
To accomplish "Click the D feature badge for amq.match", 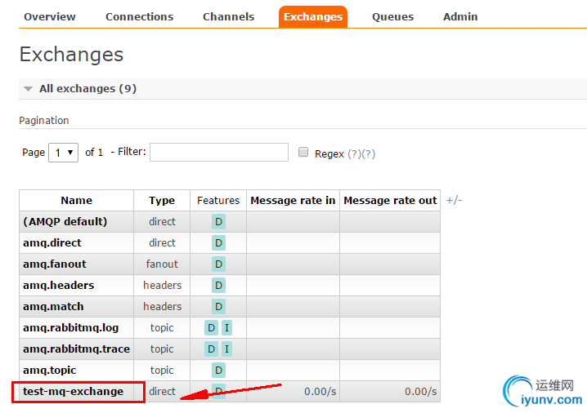I will (218, 306).
